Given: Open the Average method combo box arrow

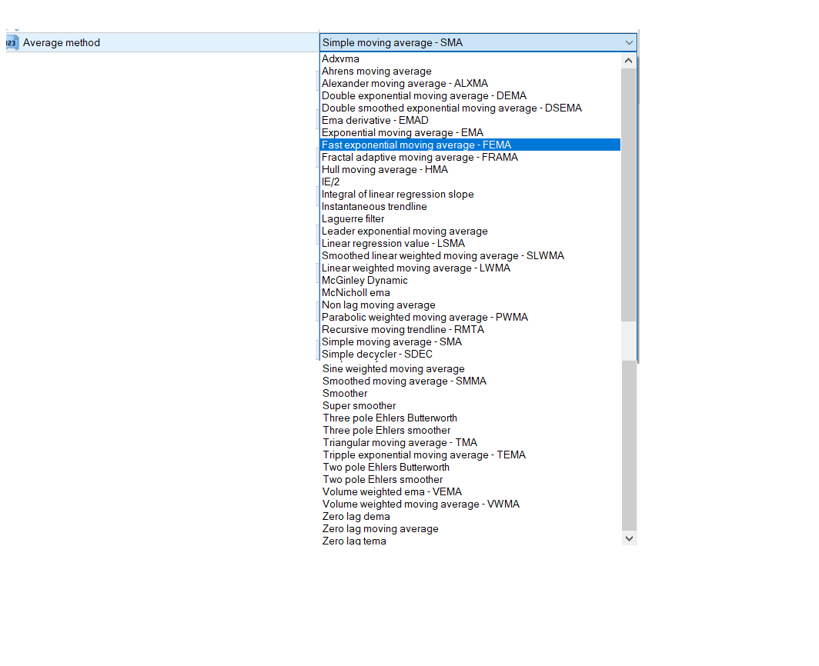Looking at the screenshot, I should 629,43.
